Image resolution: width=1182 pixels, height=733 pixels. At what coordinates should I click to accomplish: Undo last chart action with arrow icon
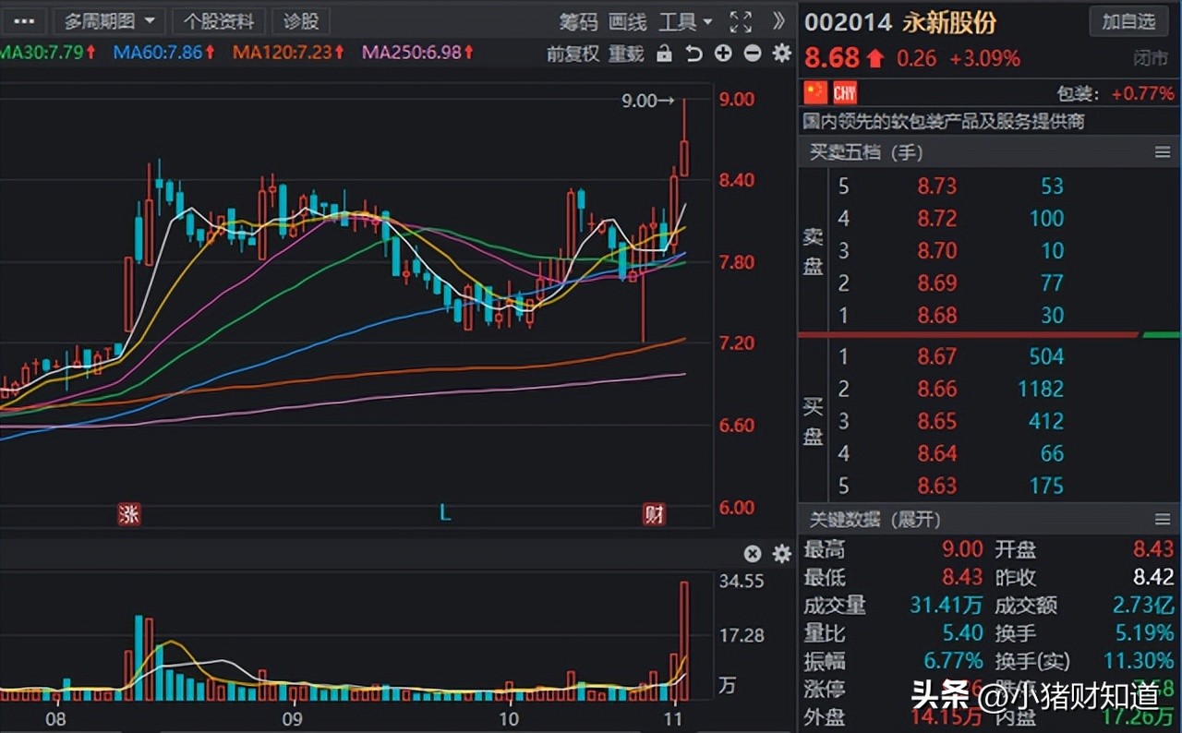tap(693, 54)
